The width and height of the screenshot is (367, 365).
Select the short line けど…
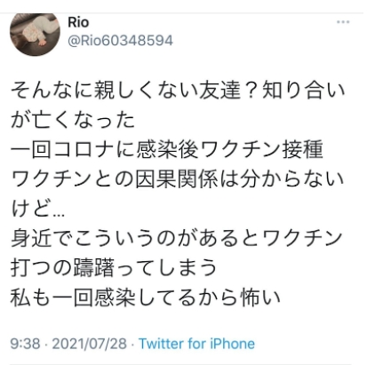coord(37,209)
